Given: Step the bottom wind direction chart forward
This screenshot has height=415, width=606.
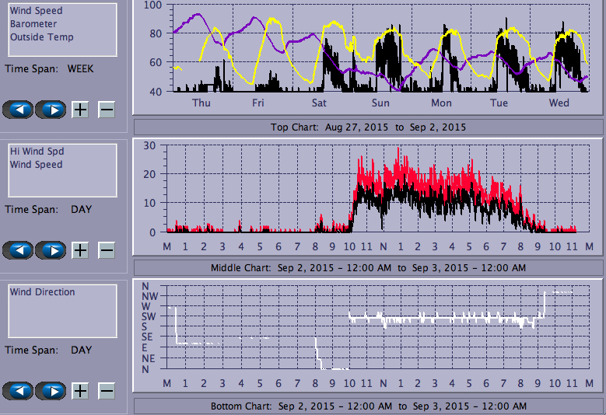Looking at the screenshot, I should click(x=51, y=390).
